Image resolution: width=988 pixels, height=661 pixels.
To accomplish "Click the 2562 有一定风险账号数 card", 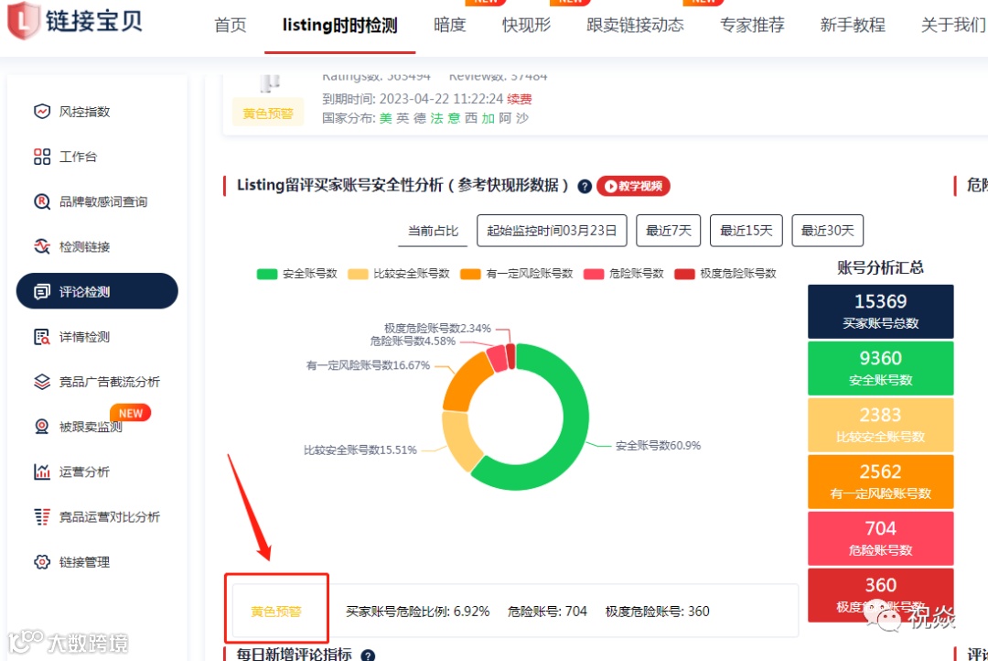I will 880,482.
